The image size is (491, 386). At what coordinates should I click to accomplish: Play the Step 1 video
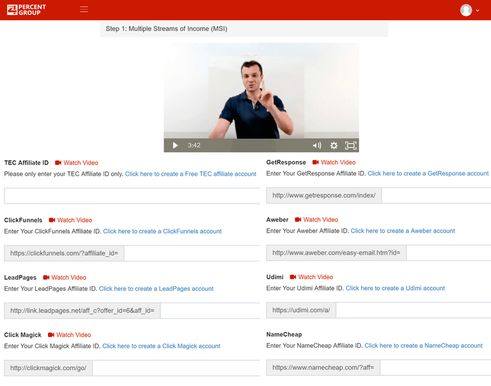click(x=175, y=145)
